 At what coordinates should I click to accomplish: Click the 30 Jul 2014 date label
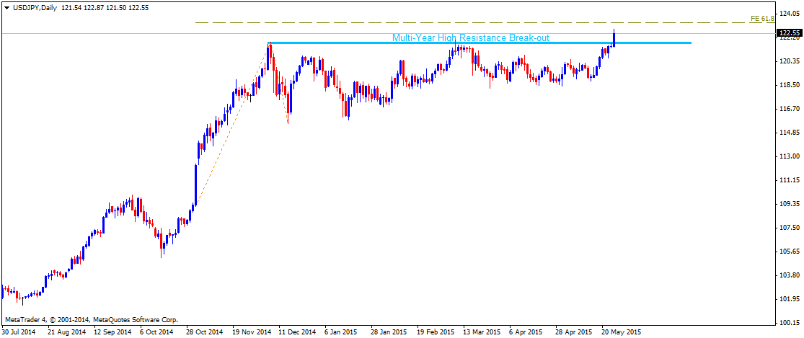[x=19, y=332]
